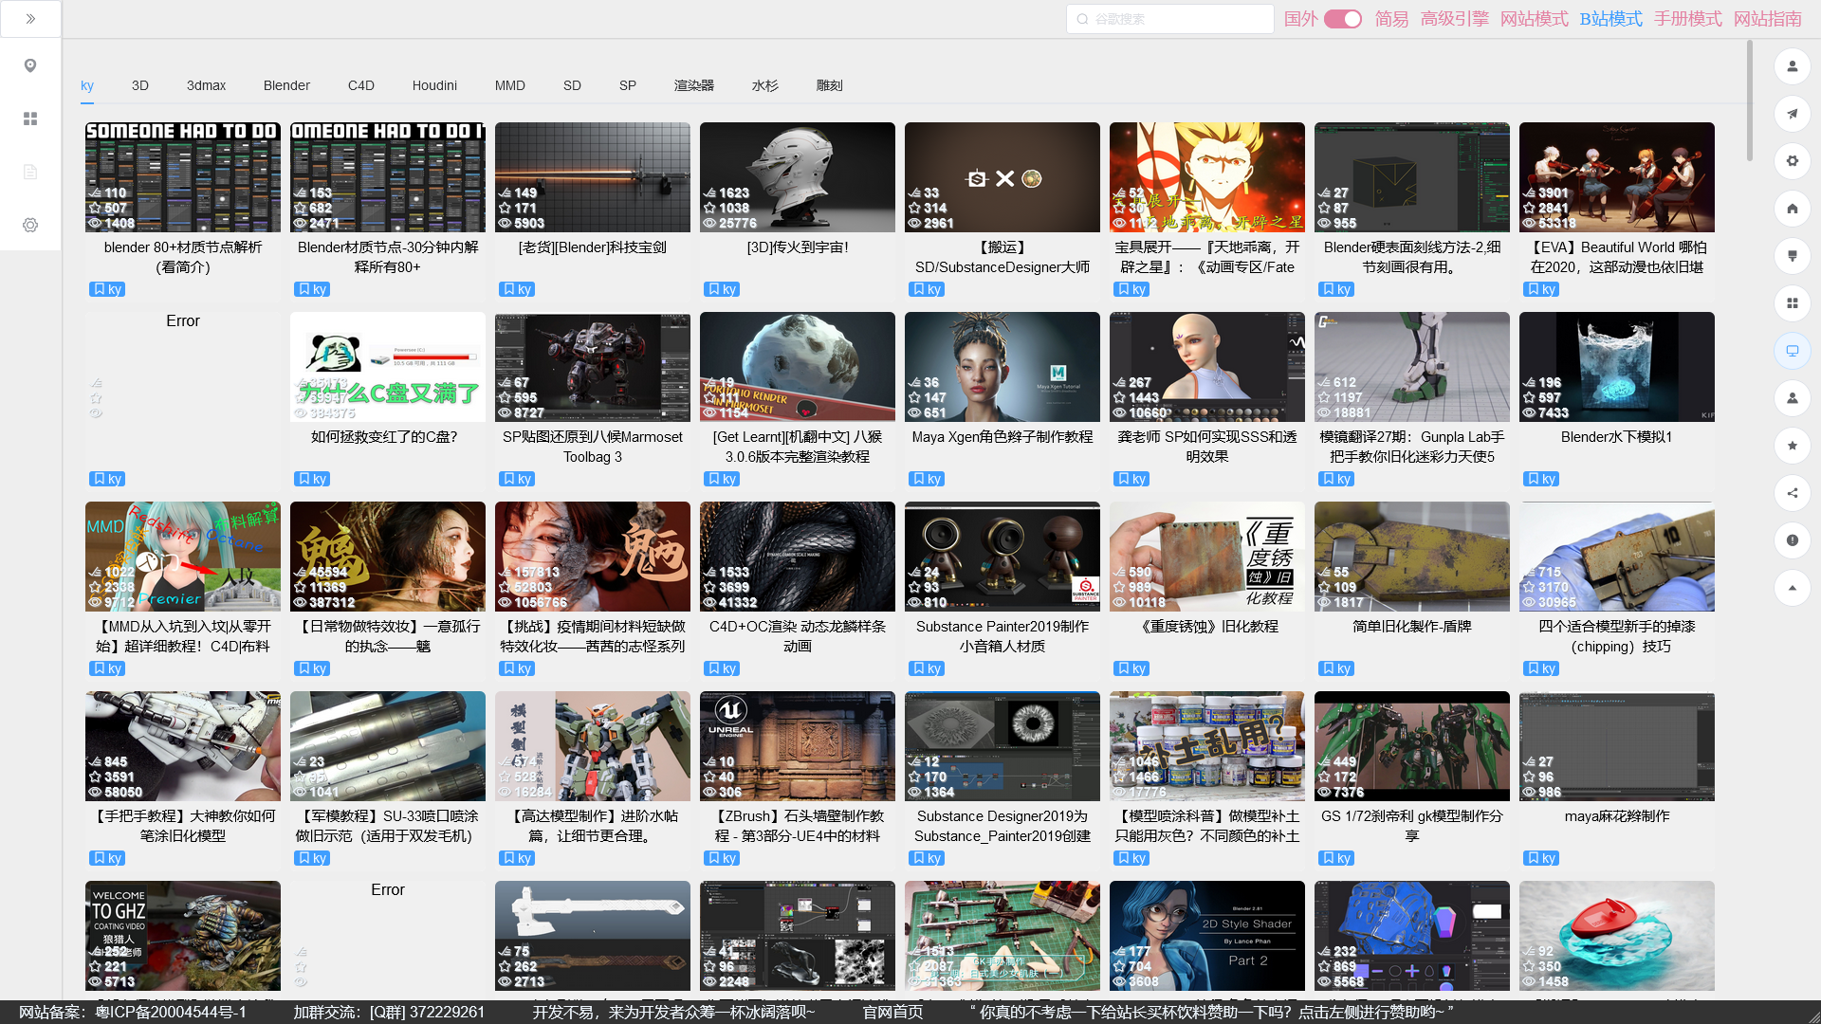Open the grid apps icon in left sidebar
The image size is (1821, 1024).
point(30,119)
